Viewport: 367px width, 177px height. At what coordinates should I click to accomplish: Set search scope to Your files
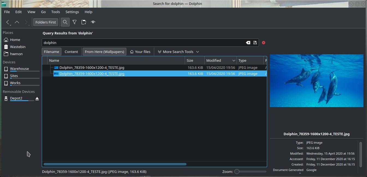click(x=140, y=52)
